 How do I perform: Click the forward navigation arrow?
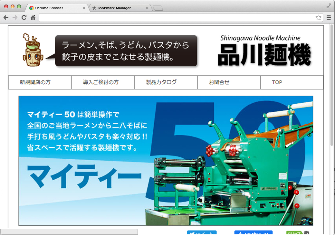[x=15, y=17]
